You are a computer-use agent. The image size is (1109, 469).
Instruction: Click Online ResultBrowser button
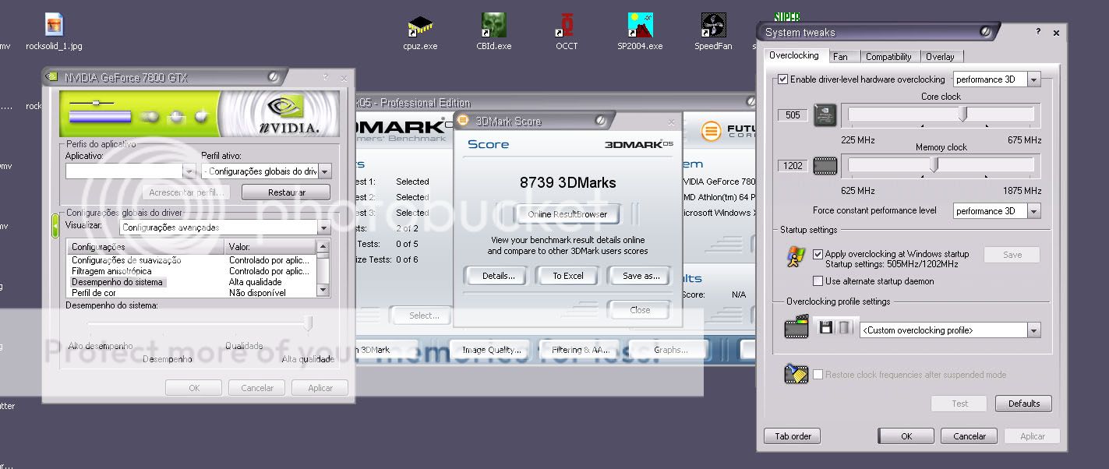click(567, 214)
